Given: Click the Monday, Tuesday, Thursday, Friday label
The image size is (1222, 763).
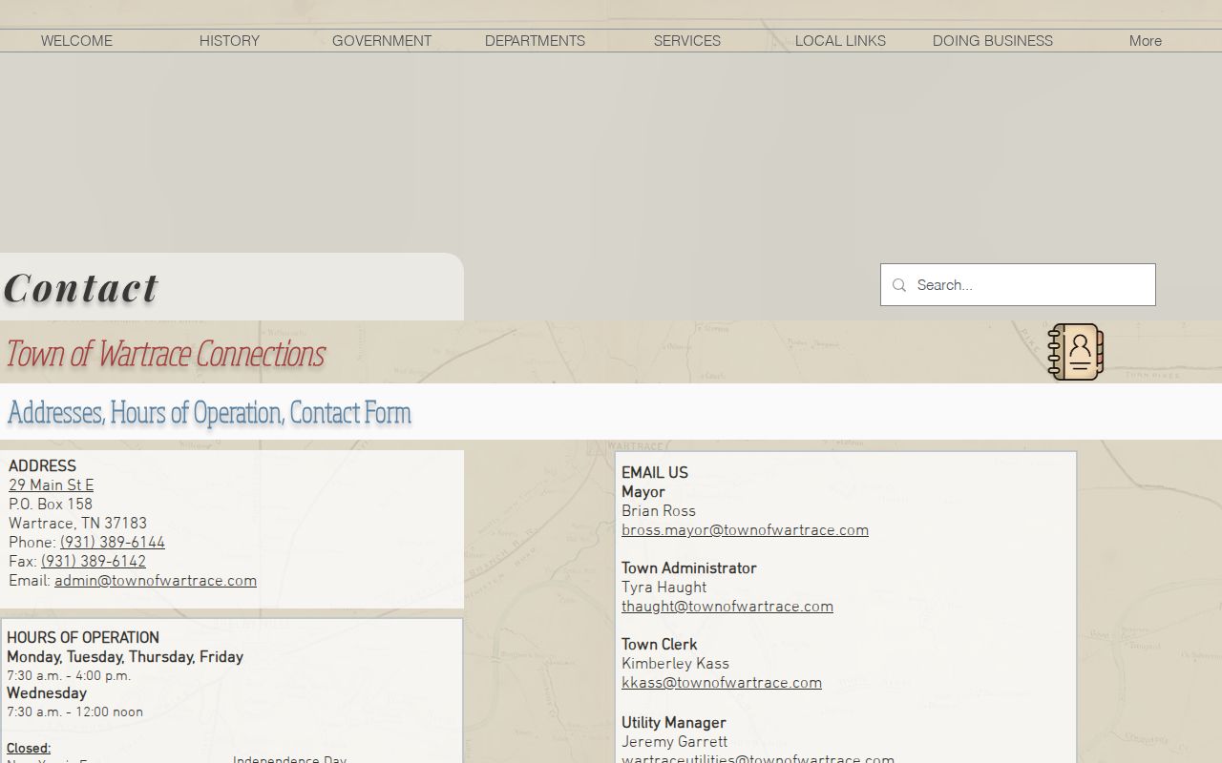Looking at the screenshot, I should [x=125, y=657].
